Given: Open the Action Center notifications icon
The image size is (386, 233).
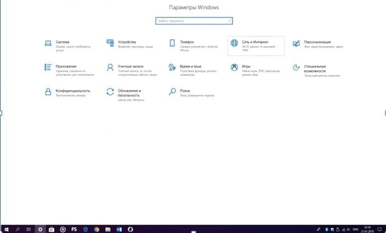Looking at the screenshot, I should [x=380, y=229].
